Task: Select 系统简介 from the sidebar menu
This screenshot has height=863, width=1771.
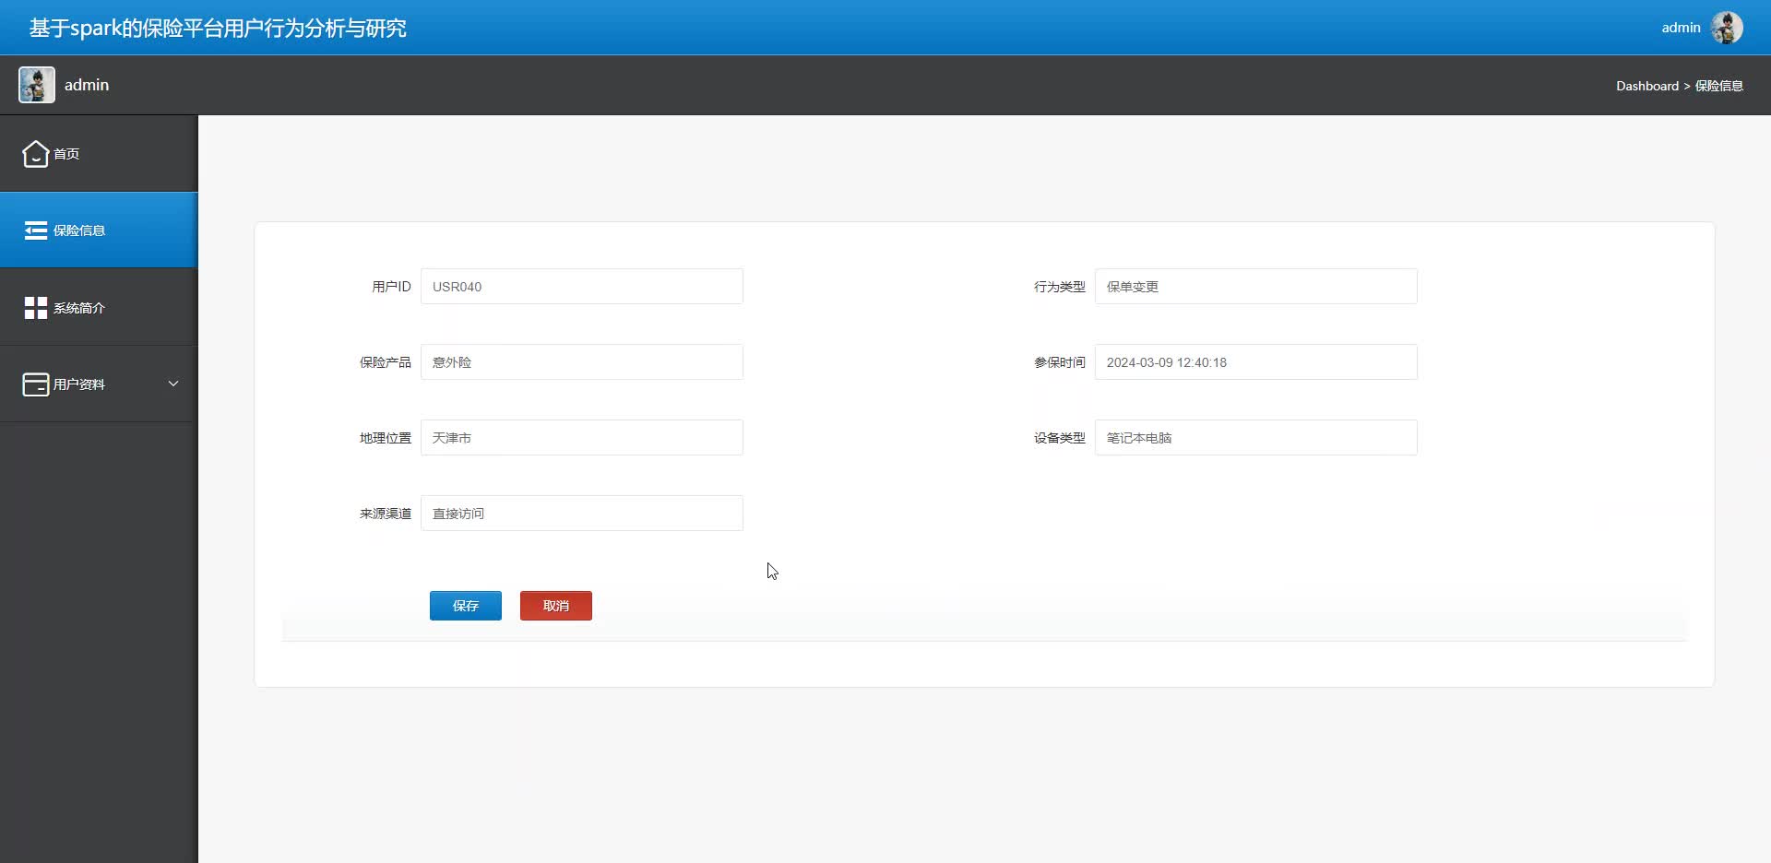Action: 77,307
